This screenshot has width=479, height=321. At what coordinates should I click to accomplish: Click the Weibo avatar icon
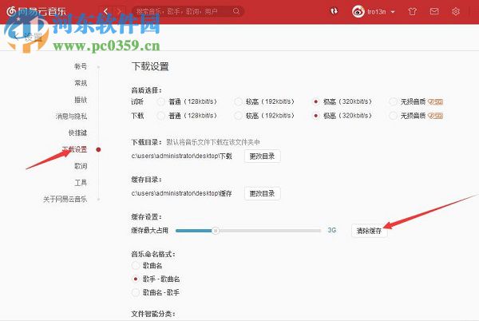358,12
